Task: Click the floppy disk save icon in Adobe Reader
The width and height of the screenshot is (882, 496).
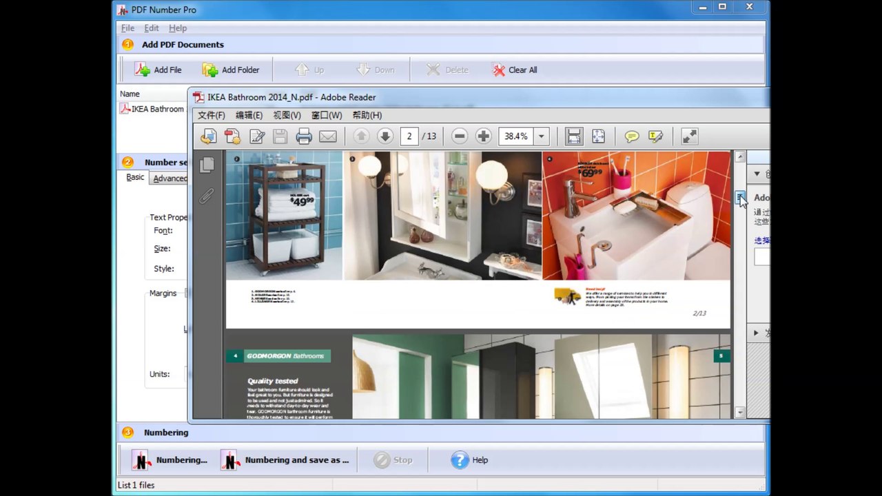Action: 280,136
